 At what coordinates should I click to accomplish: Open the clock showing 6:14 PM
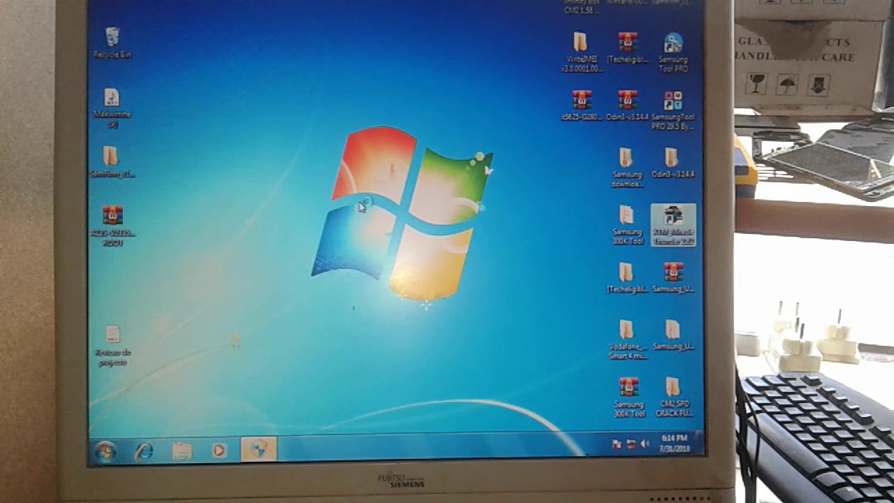point(675,443)
